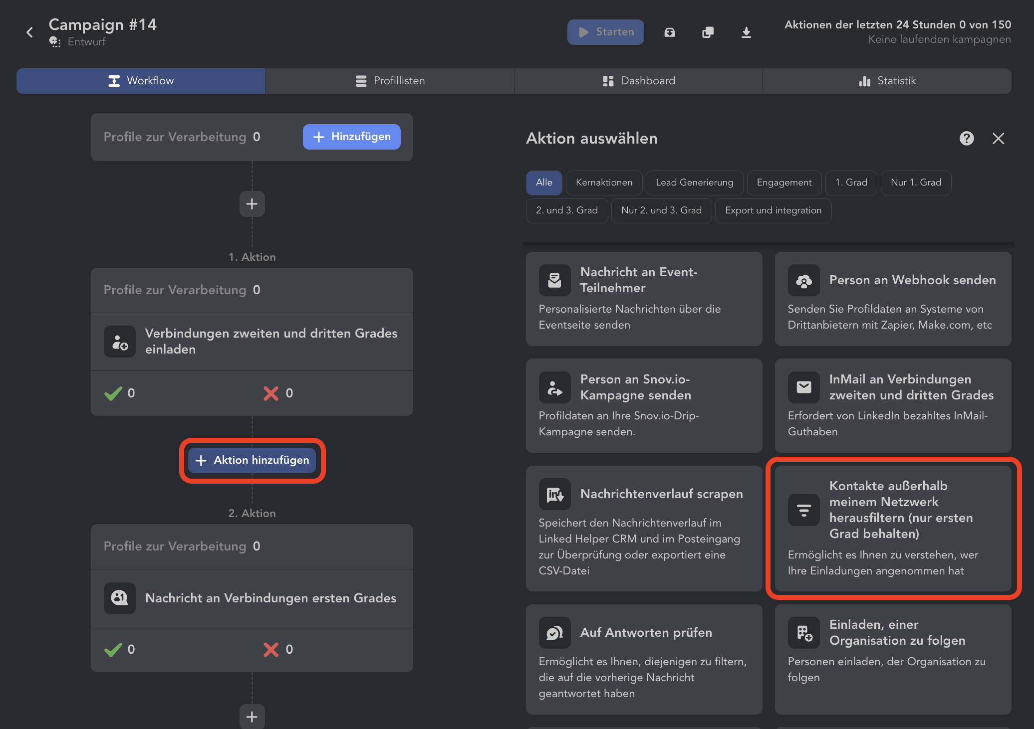Screen dimensions: 1034x729
Task: Click the Hinzufügen button
Action: pos(351,137)
